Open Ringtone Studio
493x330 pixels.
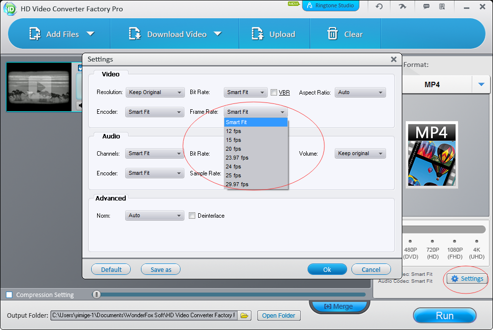330,5
